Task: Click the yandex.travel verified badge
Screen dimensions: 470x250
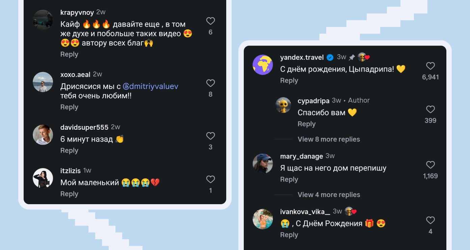Action: click(x=330, y=57)
